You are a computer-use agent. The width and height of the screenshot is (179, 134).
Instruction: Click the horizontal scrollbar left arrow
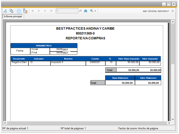click(x=5, y=123)
